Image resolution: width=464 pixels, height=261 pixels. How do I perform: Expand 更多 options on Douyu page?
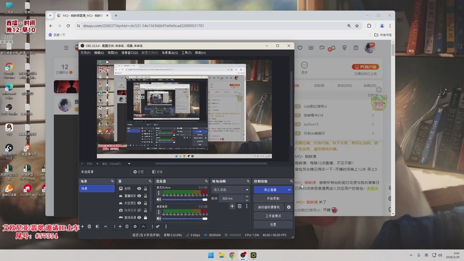coord(304,67)
